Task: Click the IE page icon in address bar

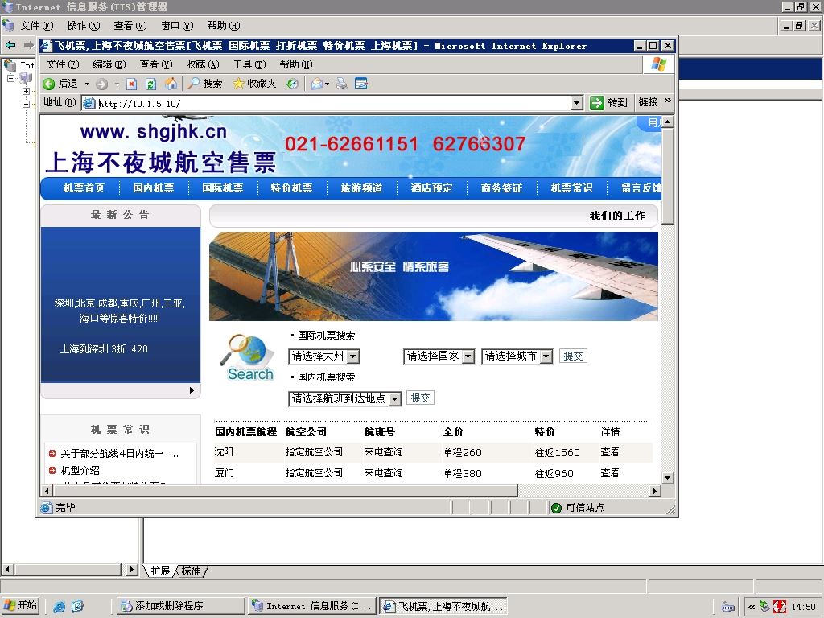Action: pyautogui.click(x=89, y=103)
